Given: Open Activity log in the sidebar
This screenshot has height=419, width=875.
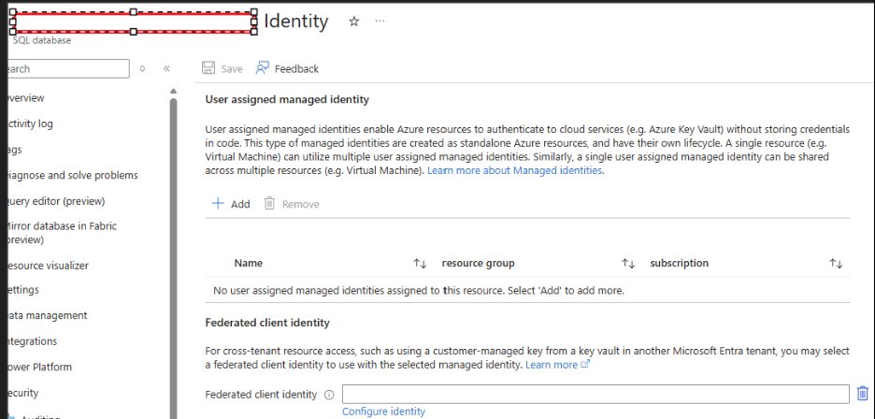Looking at the screenshot, I should (x=30, y=123).
